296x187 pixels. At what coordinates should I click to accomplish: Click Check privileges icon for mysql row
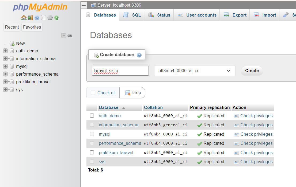coord(237,135)
